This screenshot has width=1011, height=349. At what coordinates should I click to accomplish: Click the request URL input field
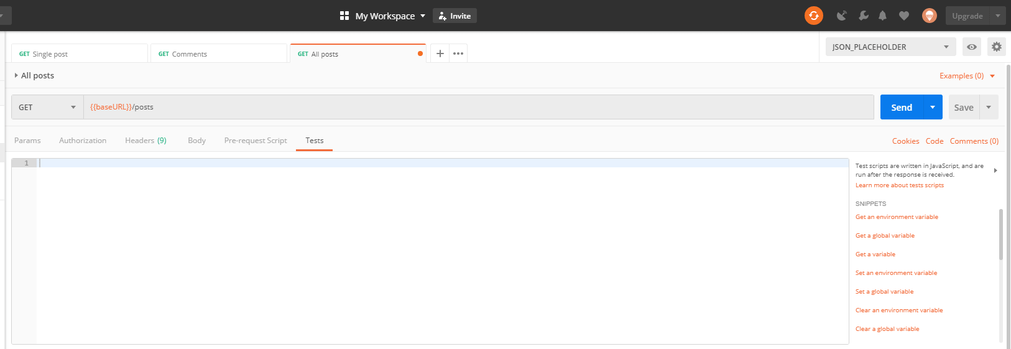click(x=479, y=107)
